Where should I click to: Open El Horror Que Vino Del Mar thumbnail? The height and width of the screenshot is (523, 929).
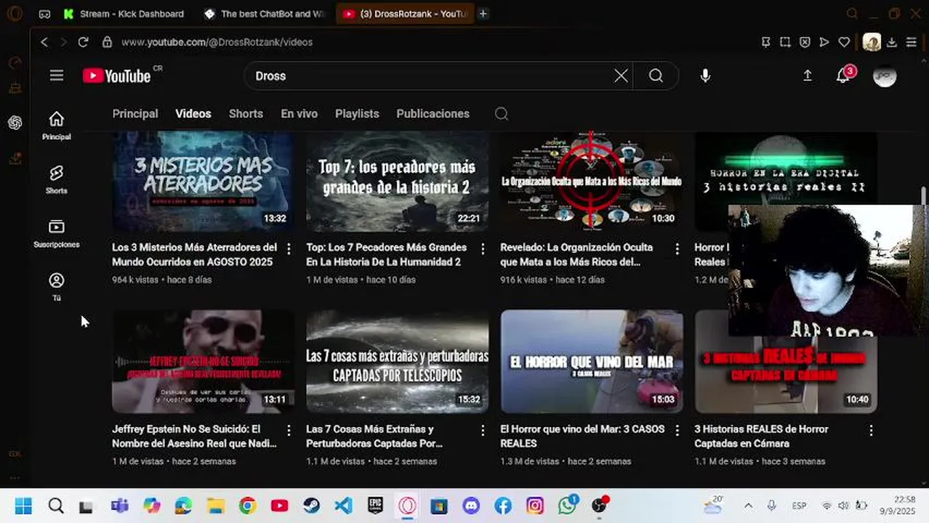coord(592,362)
